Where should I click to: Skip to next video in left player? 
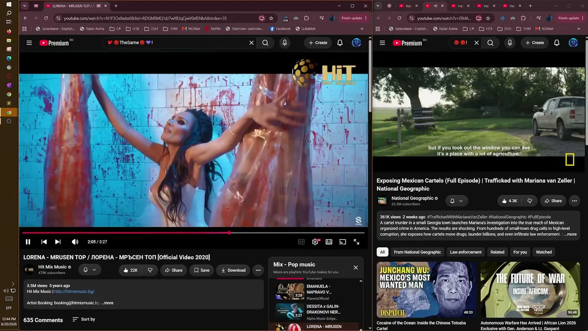click(58, 242)
